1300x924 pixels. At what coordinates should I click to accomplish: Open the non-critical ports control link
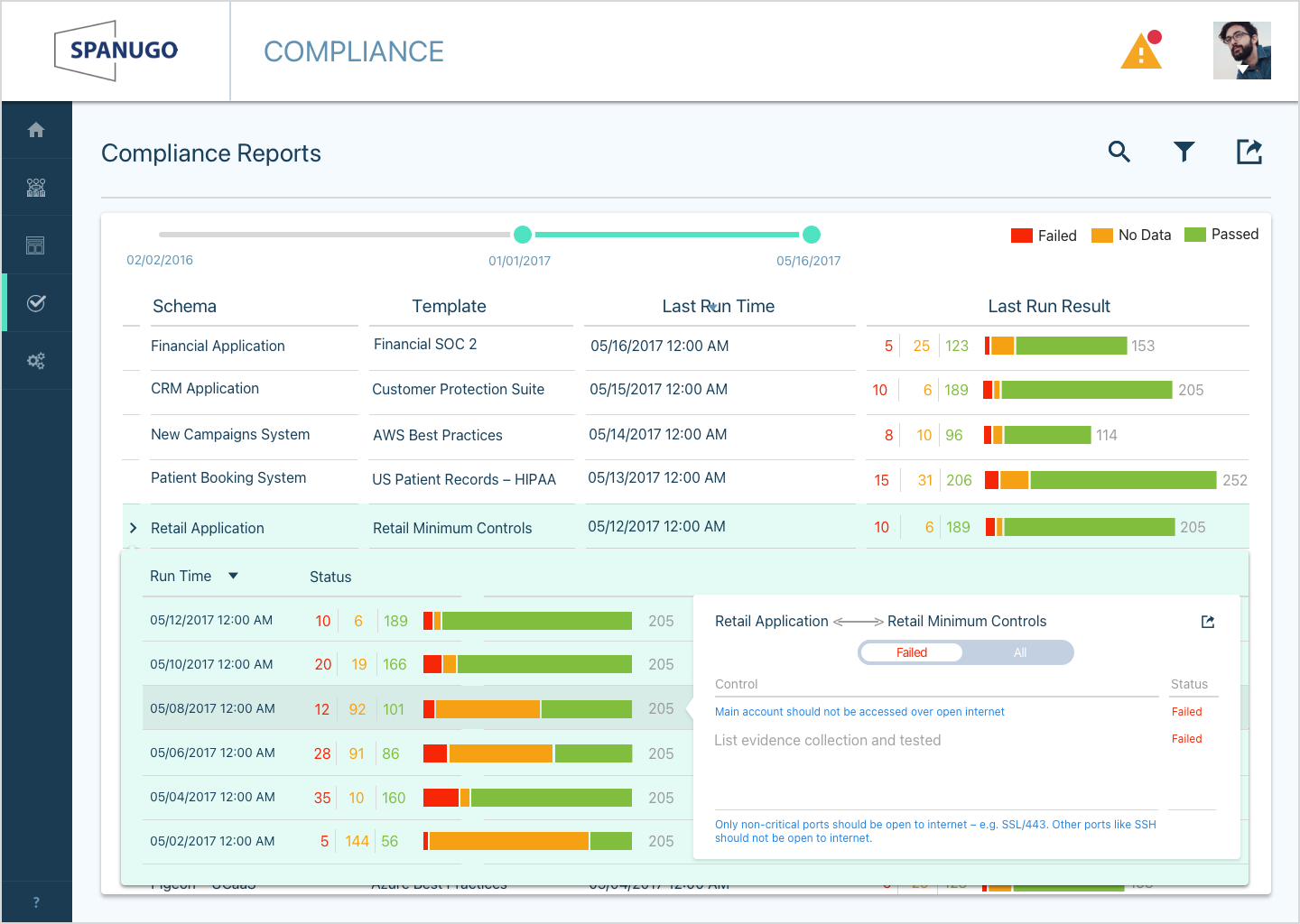[935, 831]
